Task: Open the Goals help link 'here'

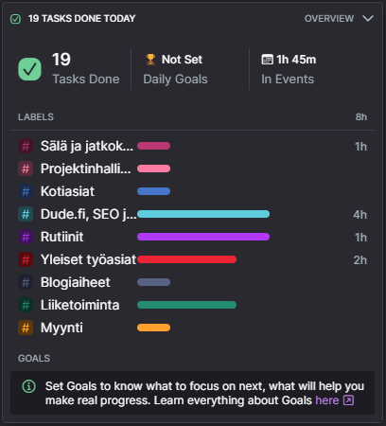Action: [x=327, y=400]
